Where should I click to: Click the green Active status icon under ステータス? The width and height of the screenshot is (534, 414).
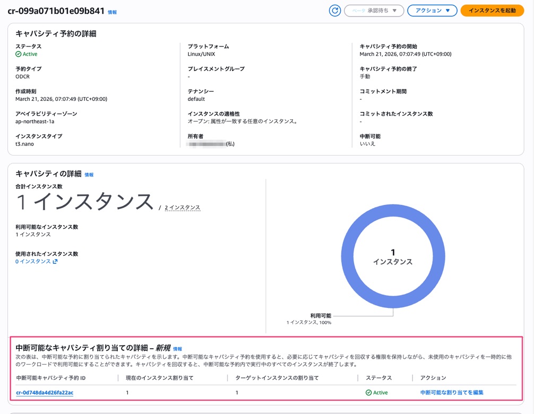point(19,54)
